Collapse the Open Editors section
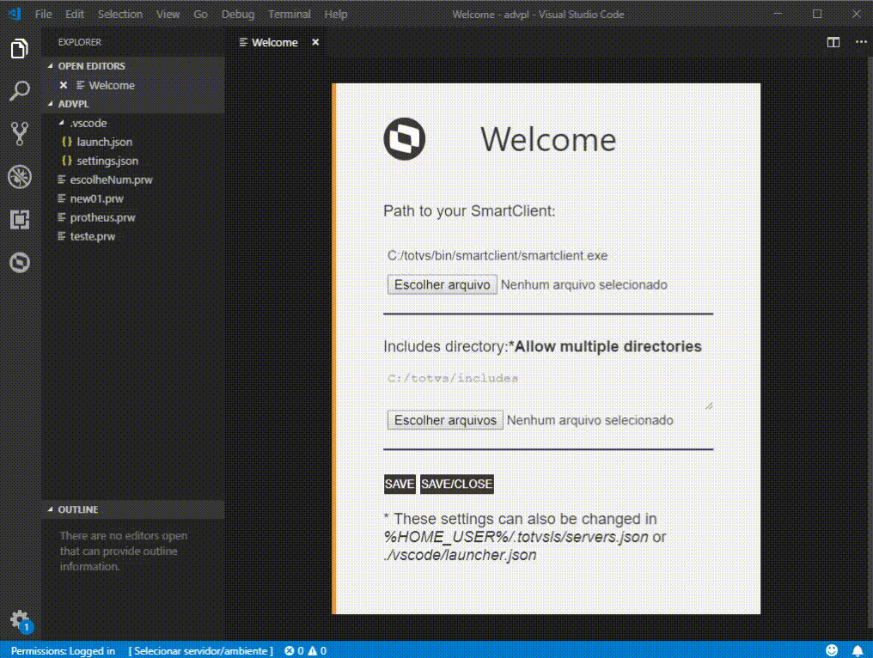Screen dimensions: 873x658 coord(51,66)
